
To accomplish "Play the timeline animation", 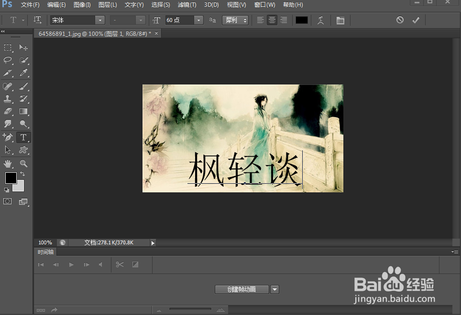I will coord(71,264).
